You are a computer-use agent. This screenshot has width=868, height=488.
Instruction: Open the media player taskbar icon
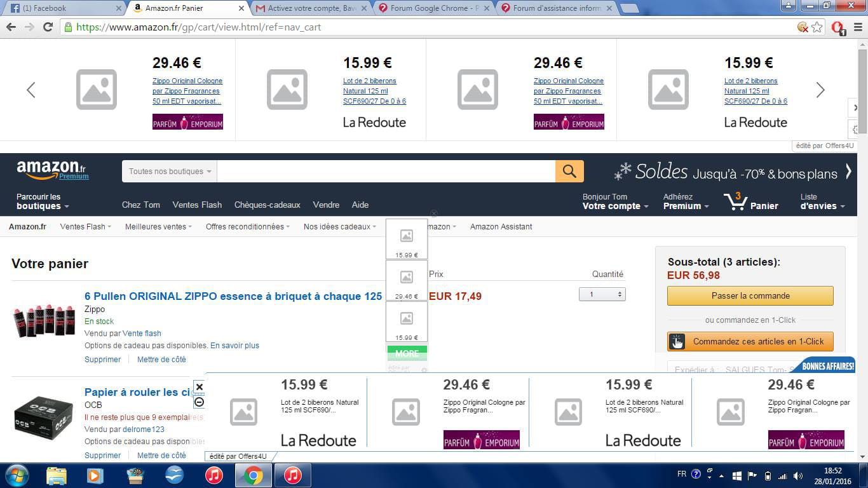(x=95, y=475)
